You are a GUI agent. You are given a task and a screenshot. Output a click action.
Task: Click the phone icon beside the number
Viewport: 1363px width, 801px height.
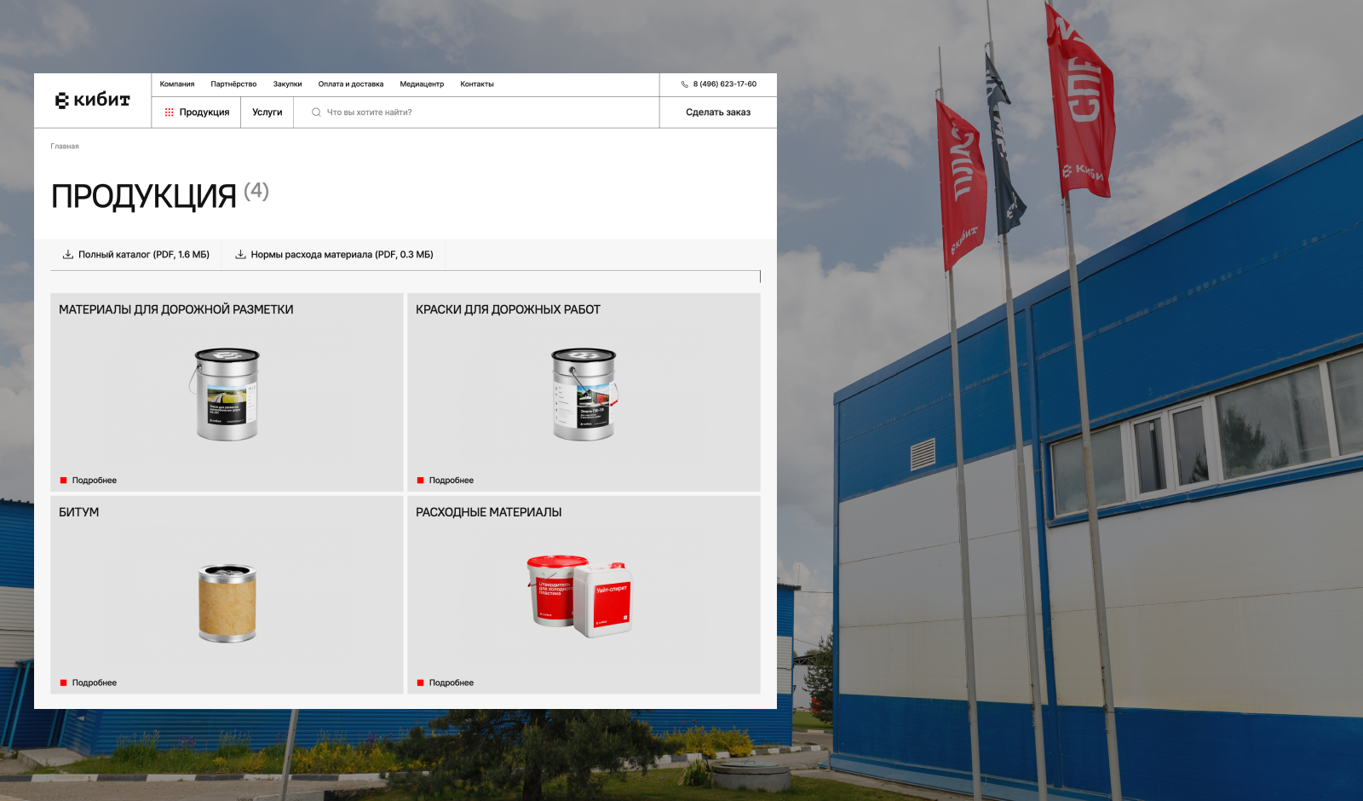point(684,84)
